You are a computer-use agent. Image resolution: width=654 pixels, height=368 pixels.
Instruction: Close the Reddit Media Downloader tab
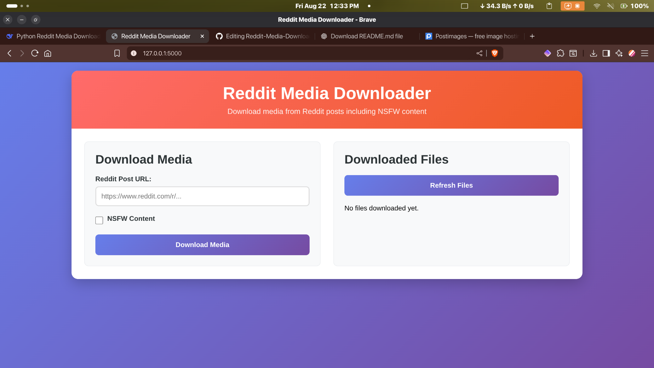(202, 36)
